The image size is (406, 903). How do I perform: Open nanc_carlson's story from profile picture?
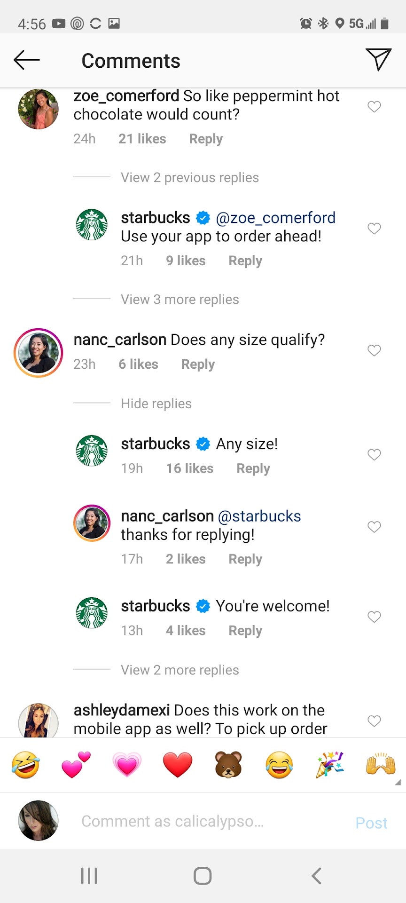click(39, 353)
